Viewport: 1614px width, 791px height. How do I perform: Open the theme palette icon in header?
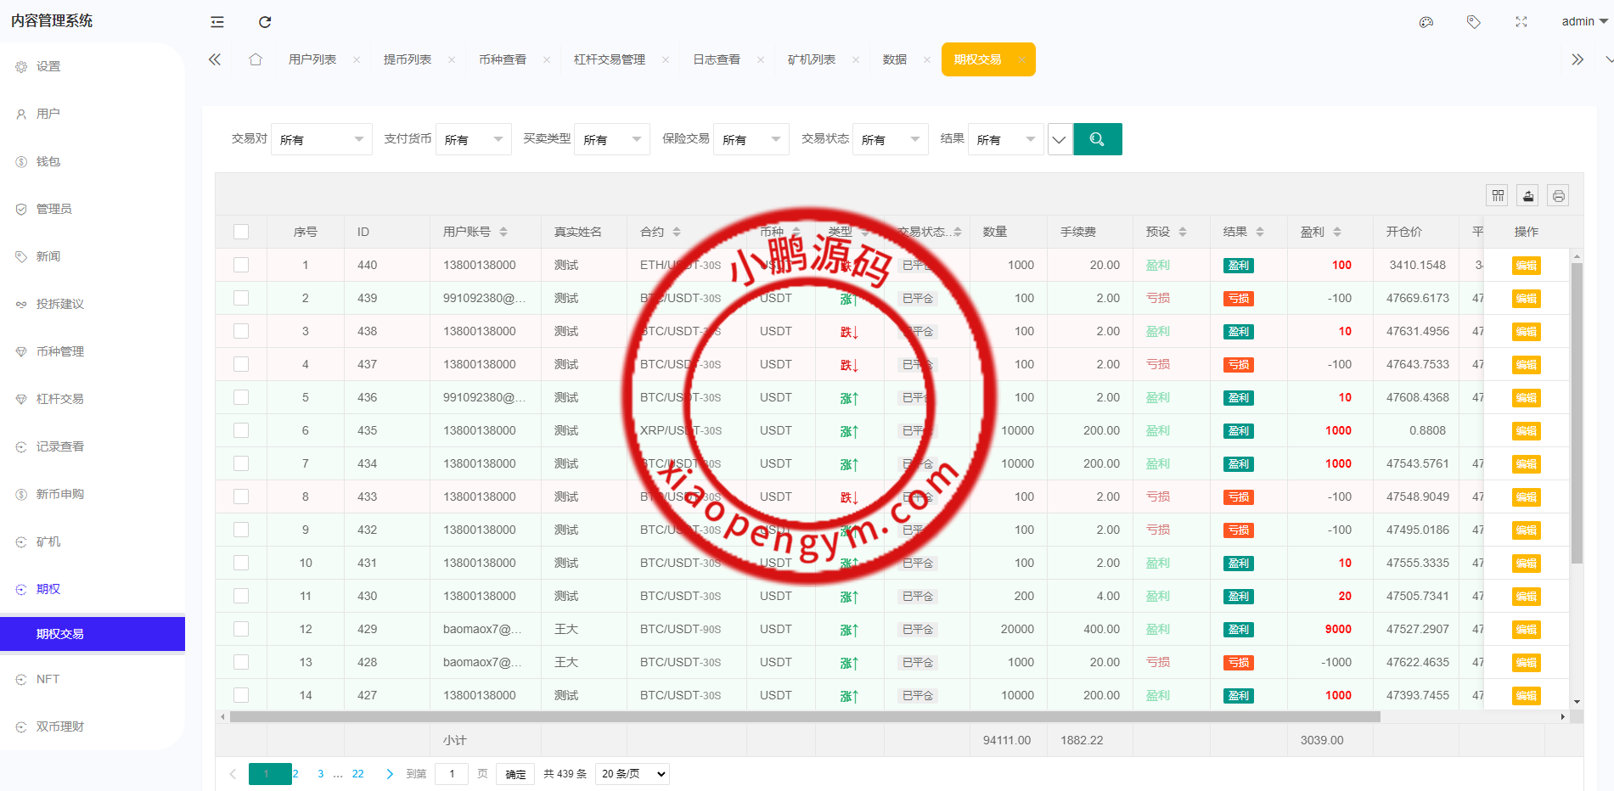(x=1426, y=21)
